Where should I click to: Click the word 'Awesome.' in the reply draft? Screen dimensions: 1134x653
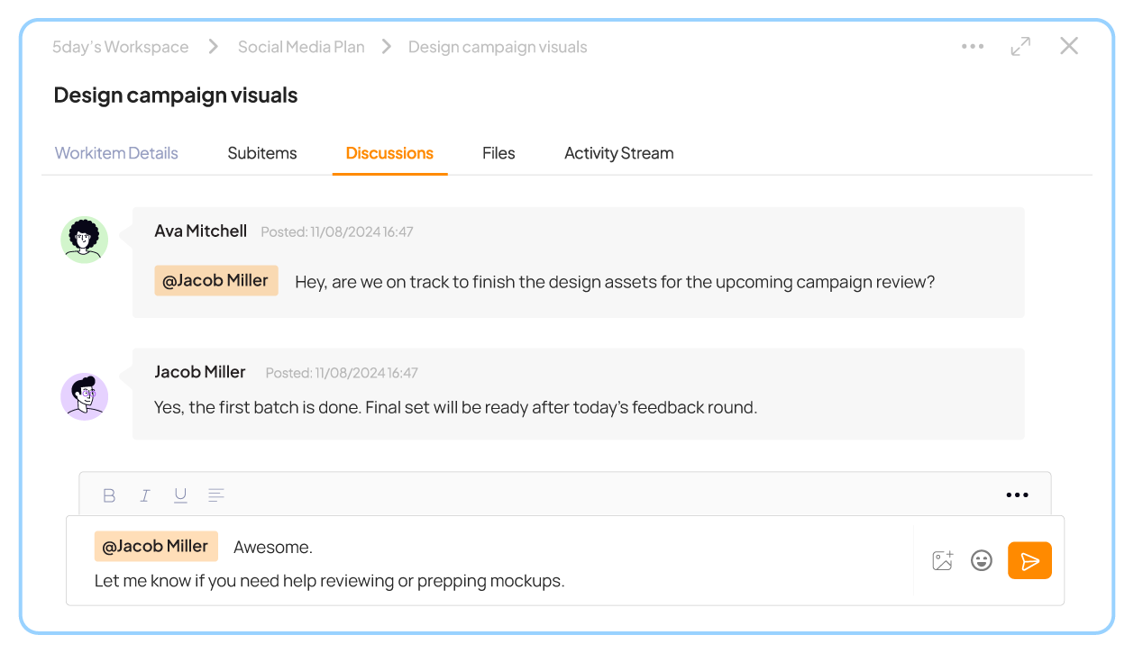273,547
